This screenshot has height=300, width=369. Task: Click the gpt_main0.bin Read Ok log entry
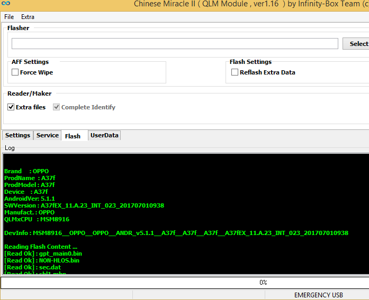[x=43, y=254]
